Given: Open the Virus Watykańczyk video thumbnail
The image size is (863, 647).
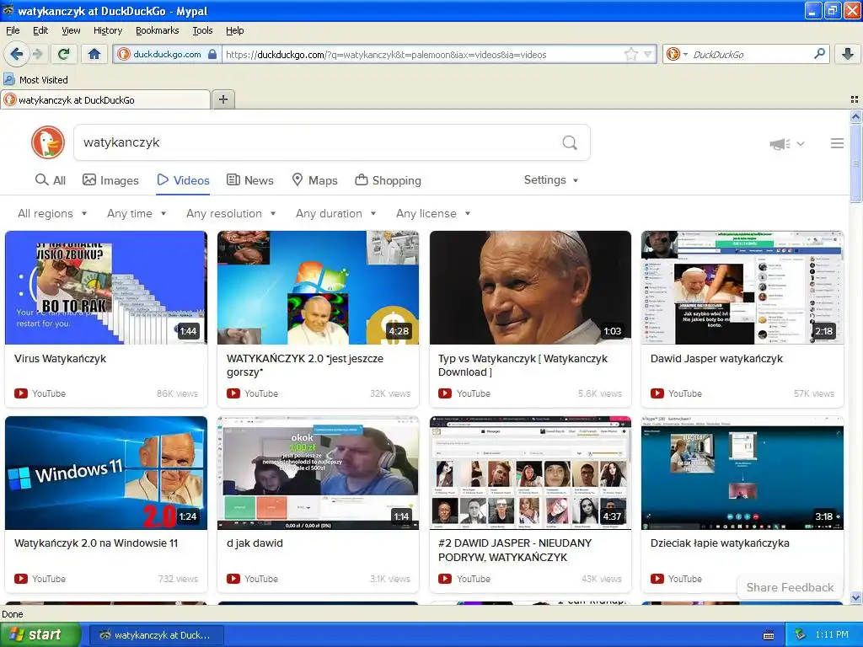Looking at the screenshot, I should (x=106, y=288).
